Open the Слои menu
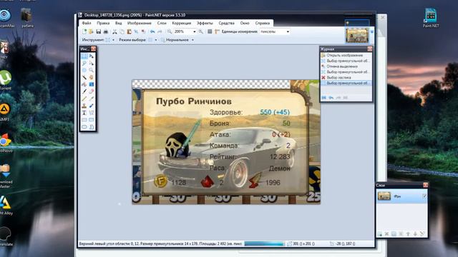458x257 pixels. (x=162, y=23)
